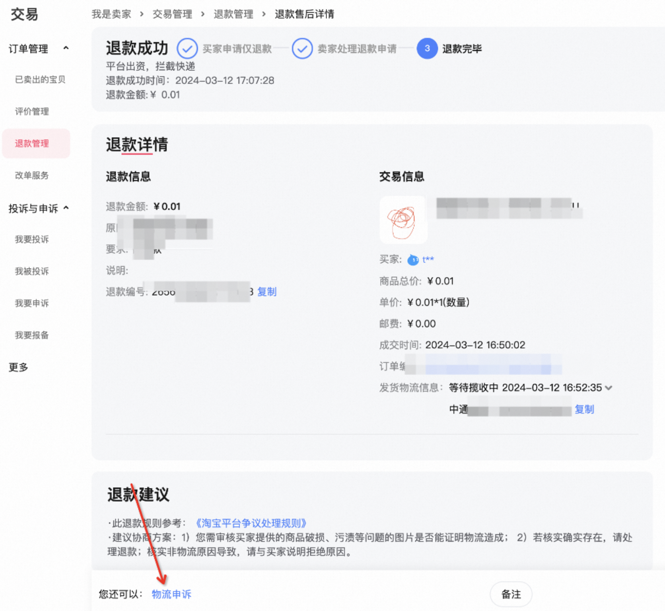Collapse the 投诉与申诉 sidebar section

66,208
